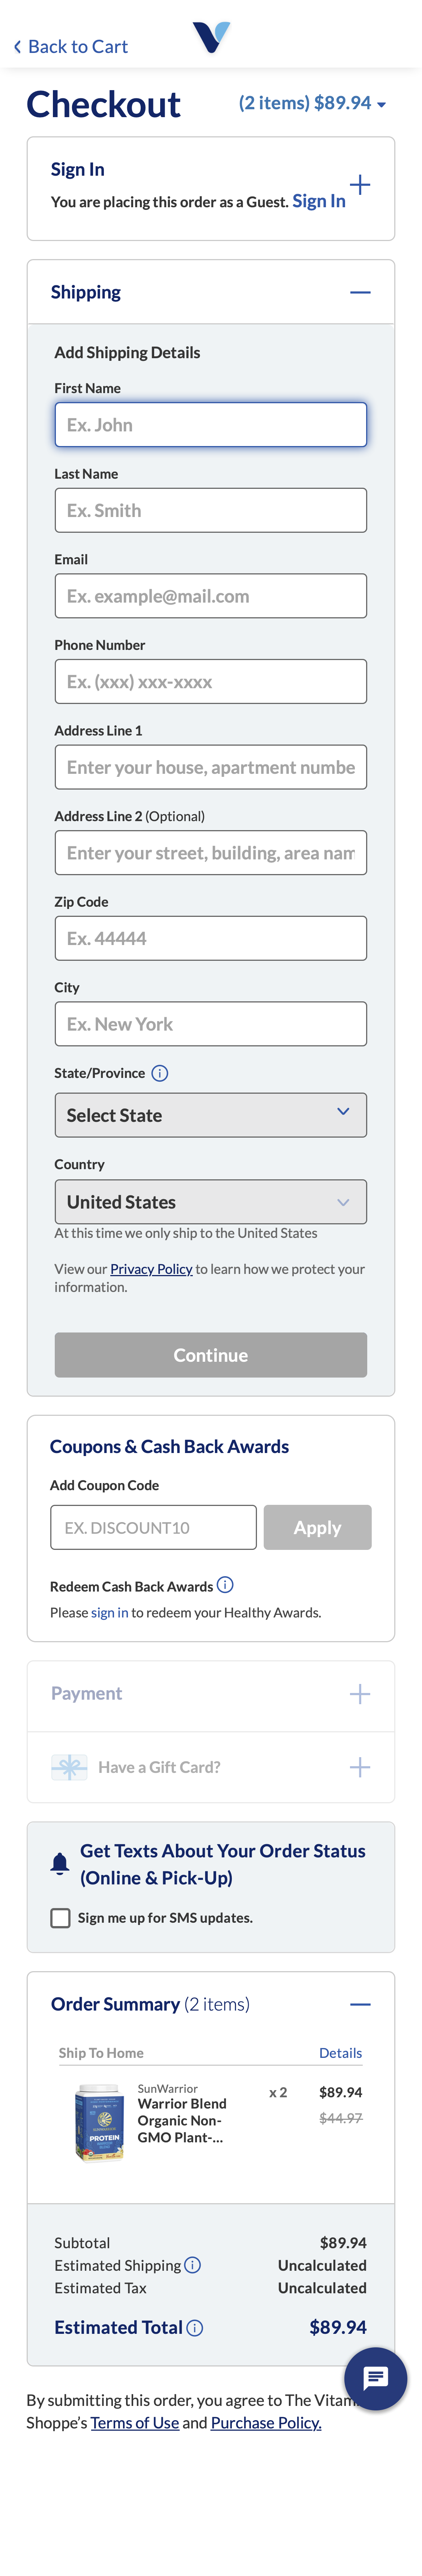This screenshot has width=422, height=2576.
Task: Expand the Payment section
Action: click(360, 1694)
